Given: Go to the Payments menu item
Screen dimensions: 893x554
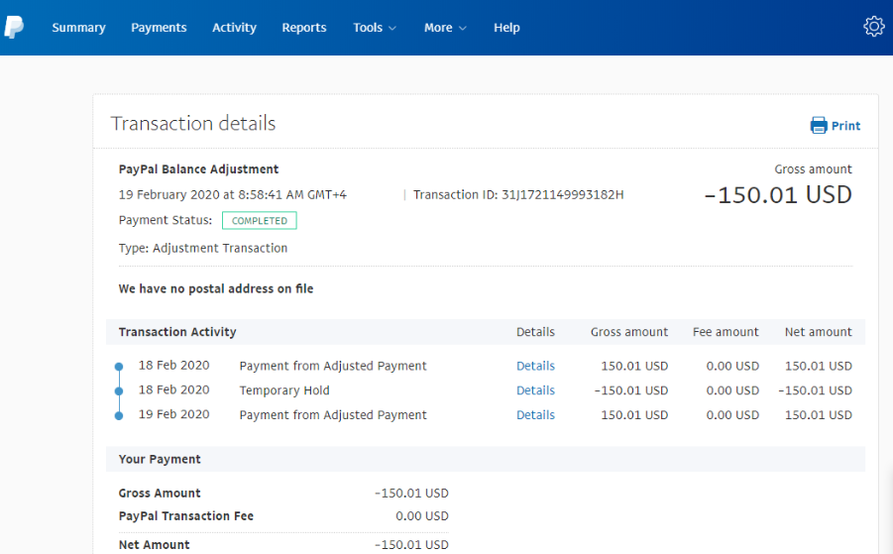Looking at the screenshot, I should (x=159, y=28).
